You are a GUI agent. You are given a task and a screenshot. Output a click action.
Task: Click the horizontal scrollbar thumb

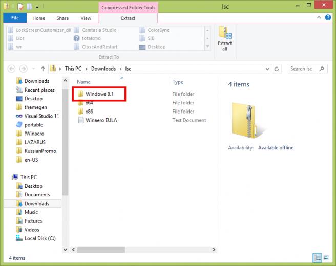(x=101, y=250)
